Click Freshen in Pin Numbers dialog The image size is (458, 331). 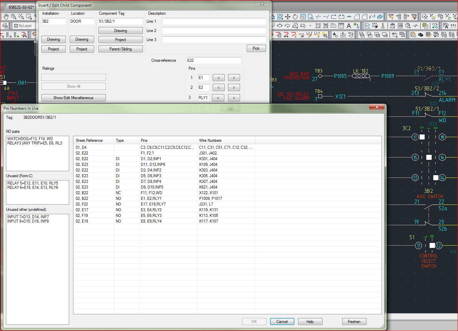[354, 321]
